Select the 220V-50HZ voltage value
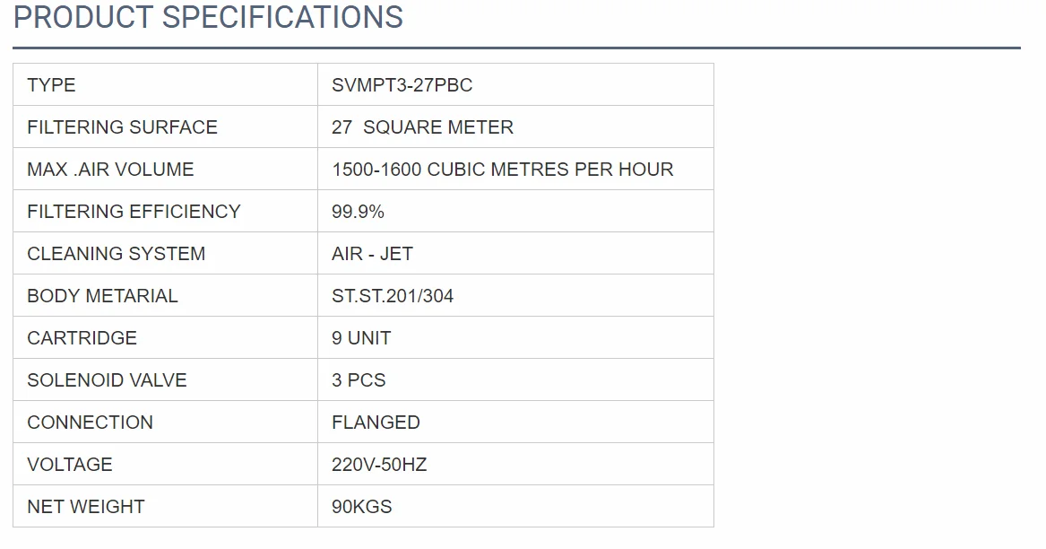The width and height of the screenshot is (1046, 549). click(x=379, y=465)
